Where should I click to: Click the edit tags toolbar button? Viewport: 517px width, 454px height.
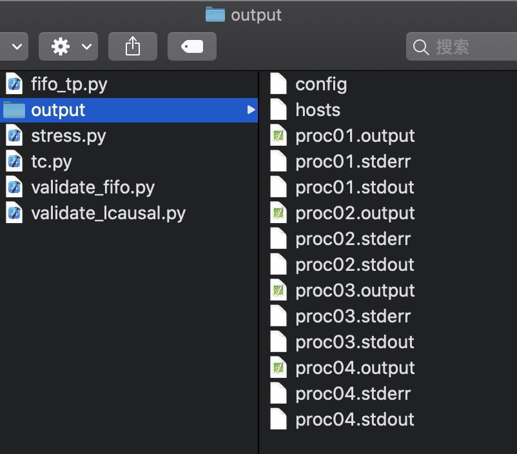[x=191, y=46]
